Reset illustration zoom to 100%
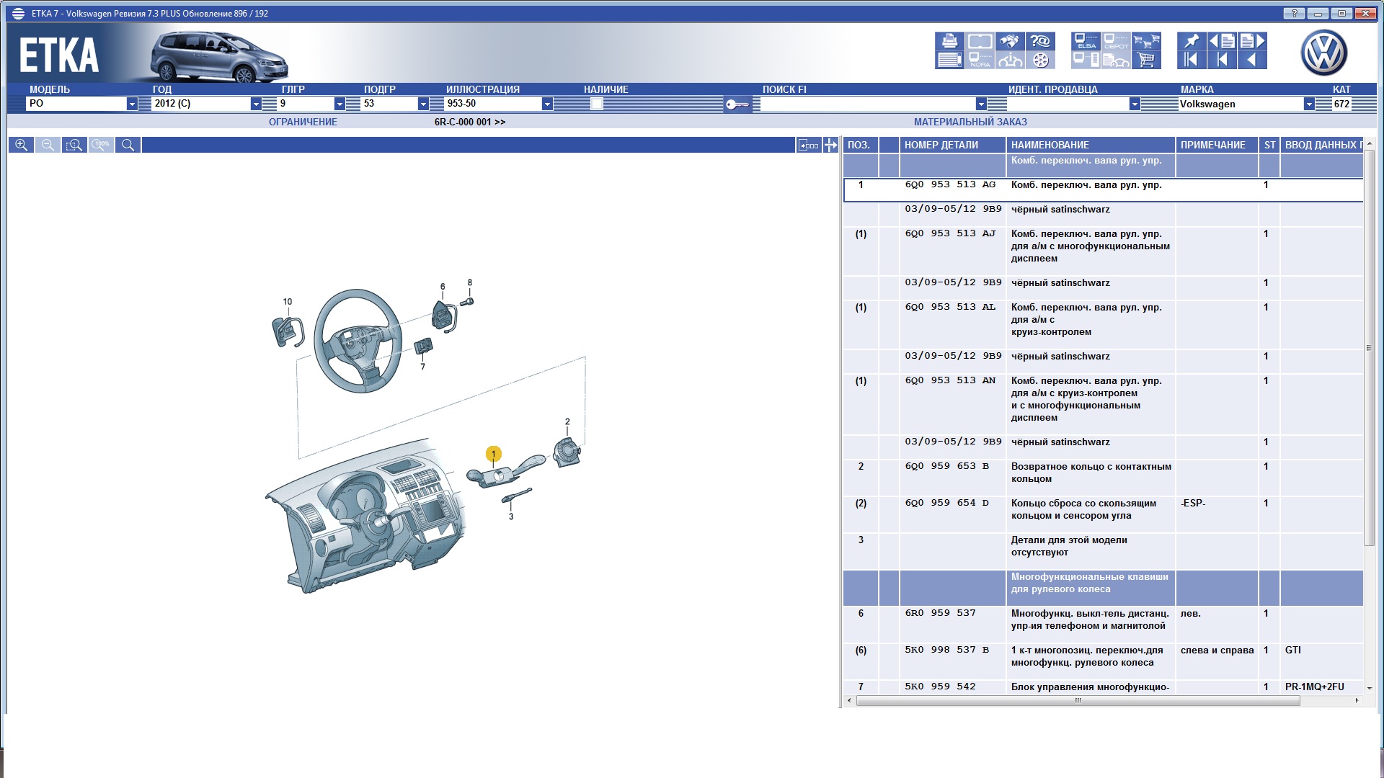The height and width of the screenshot is (778, 1384). point(101,145)
